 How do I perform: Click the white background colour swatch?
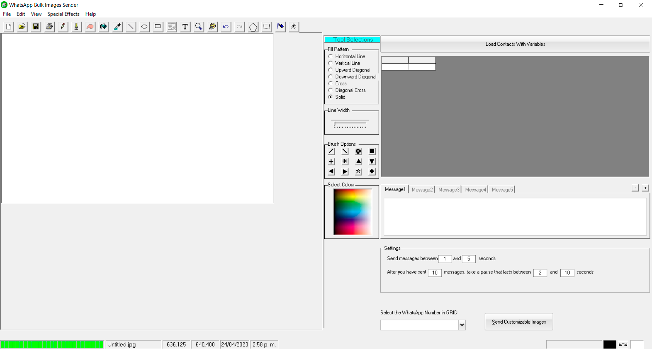point(637,345)
